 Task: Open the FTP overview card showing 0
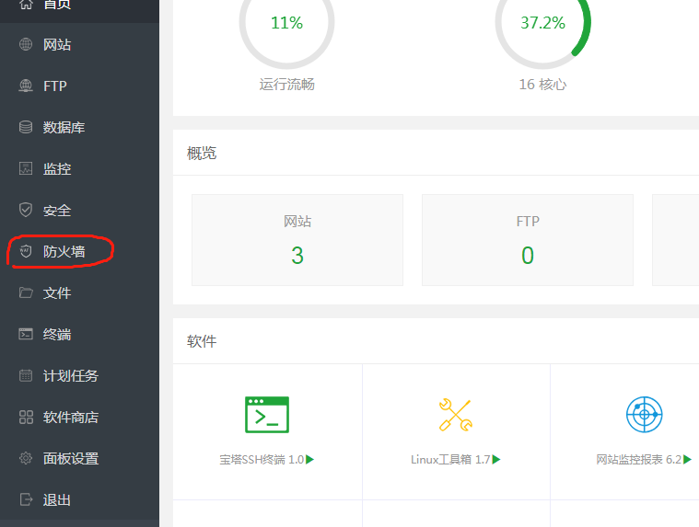tap(528, 240)
